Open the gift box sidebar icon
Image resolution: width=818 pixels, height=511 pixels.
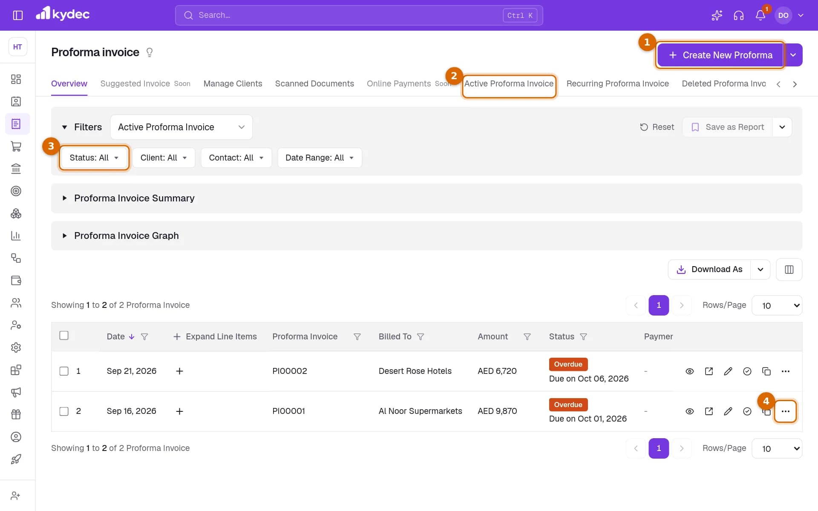[16, 414]
